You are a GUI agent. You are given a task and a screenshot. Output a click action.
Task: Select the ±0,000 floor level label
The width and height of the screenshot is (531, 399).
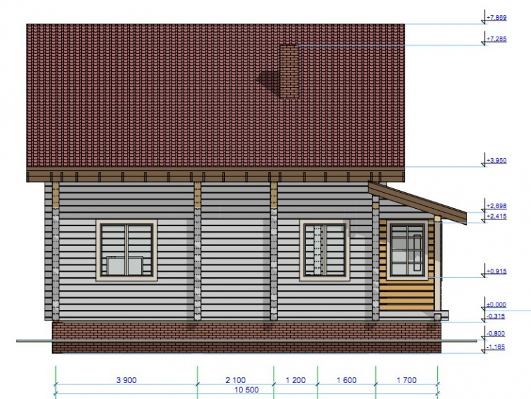[x=496, y=305]
